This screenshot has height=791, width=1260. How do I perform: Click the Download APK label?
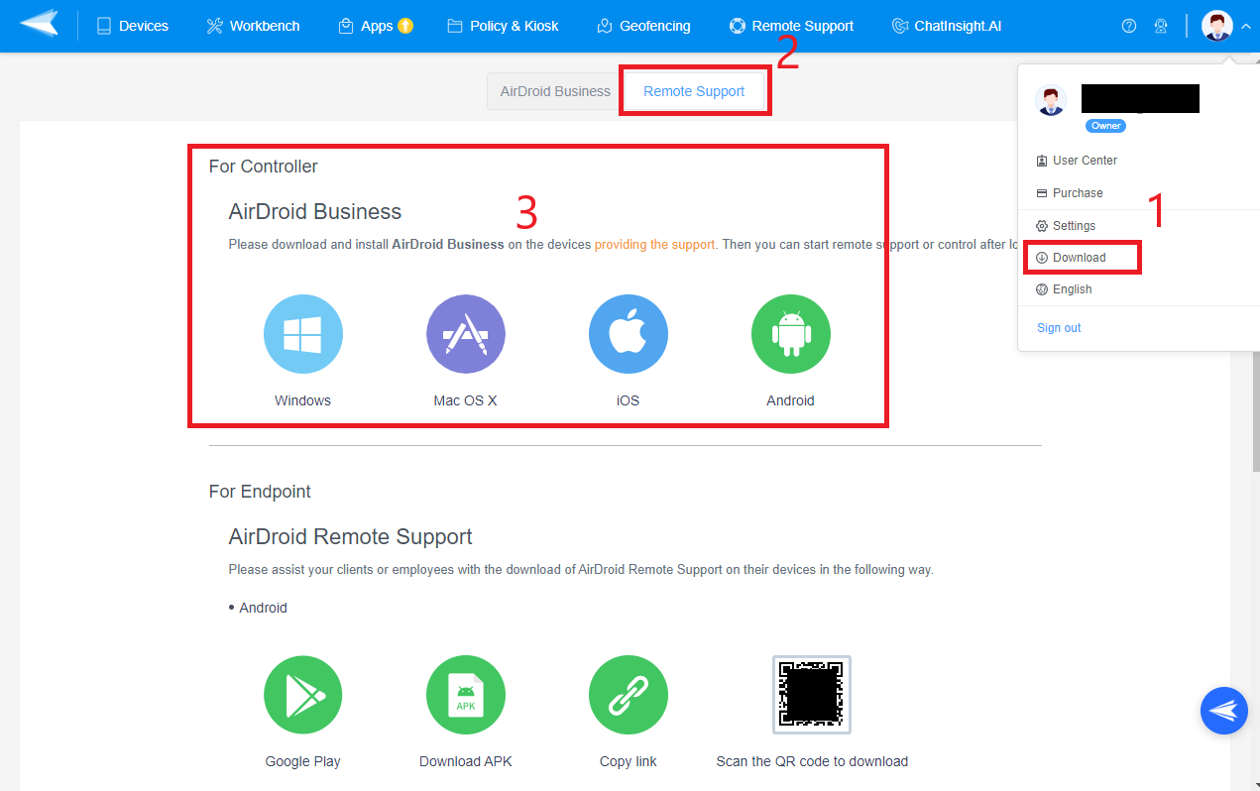click(x=466, y=761)
